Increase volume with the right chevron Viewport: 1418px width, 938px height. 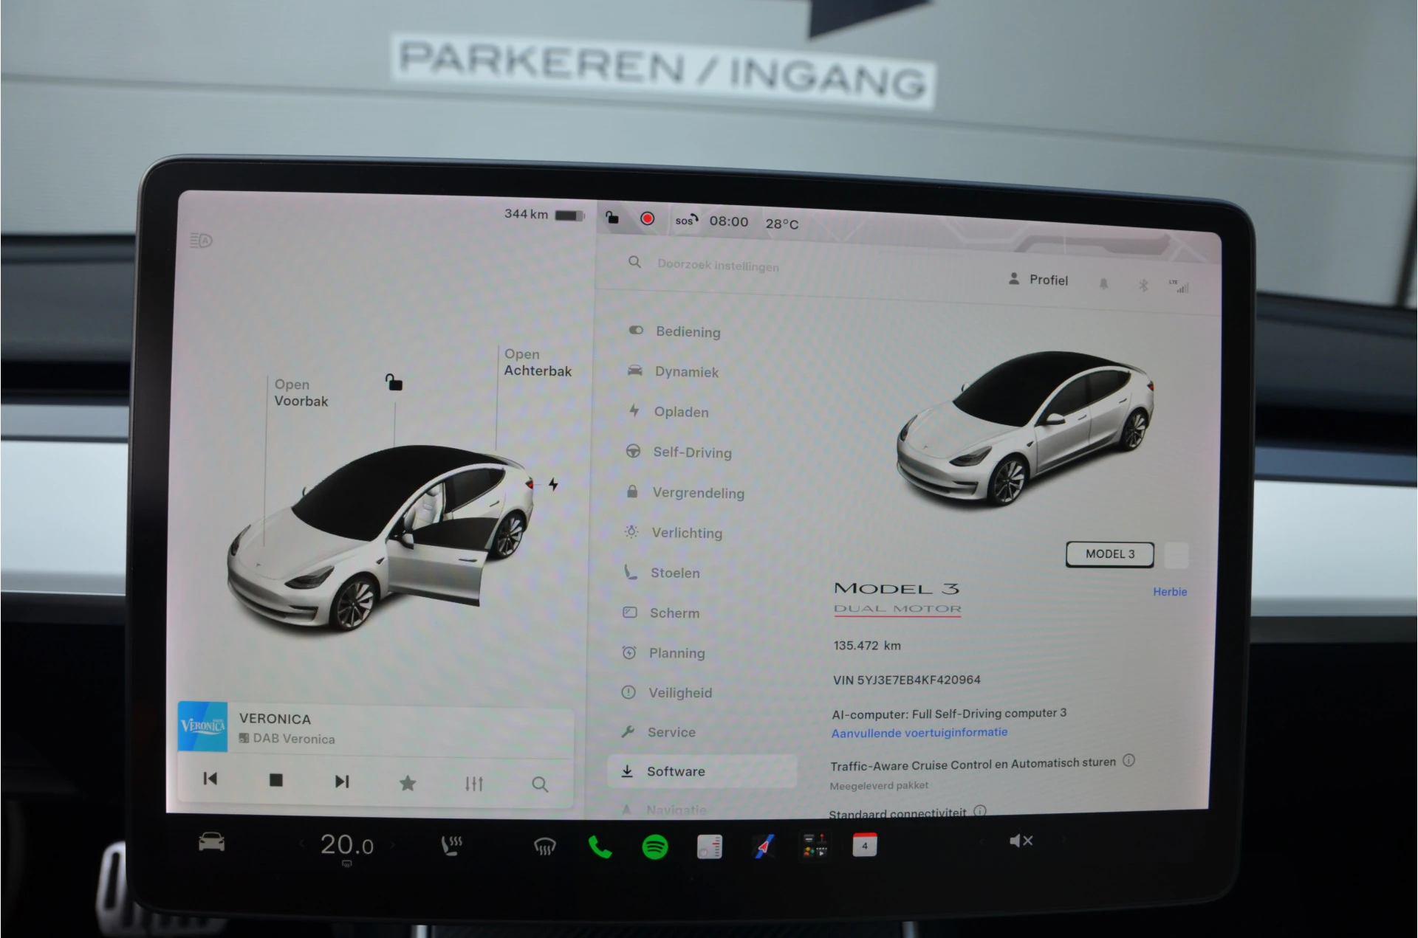[x=1063, y=840]
